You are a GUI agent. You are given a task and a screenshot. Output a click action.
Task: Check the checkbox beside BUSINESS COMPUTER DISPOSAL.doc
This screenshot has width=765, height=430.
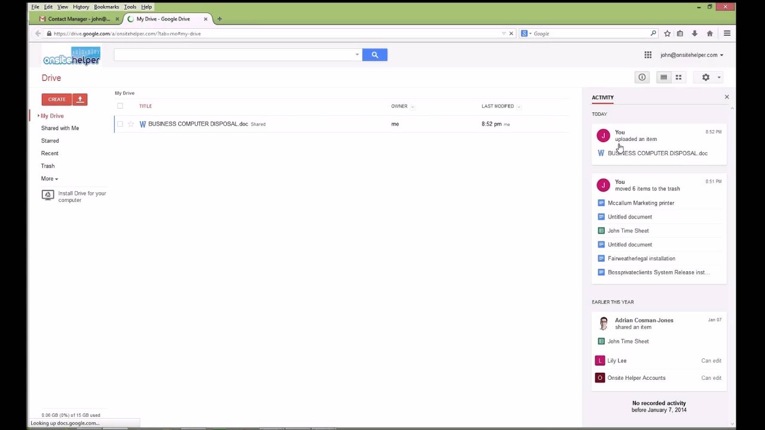120,124
